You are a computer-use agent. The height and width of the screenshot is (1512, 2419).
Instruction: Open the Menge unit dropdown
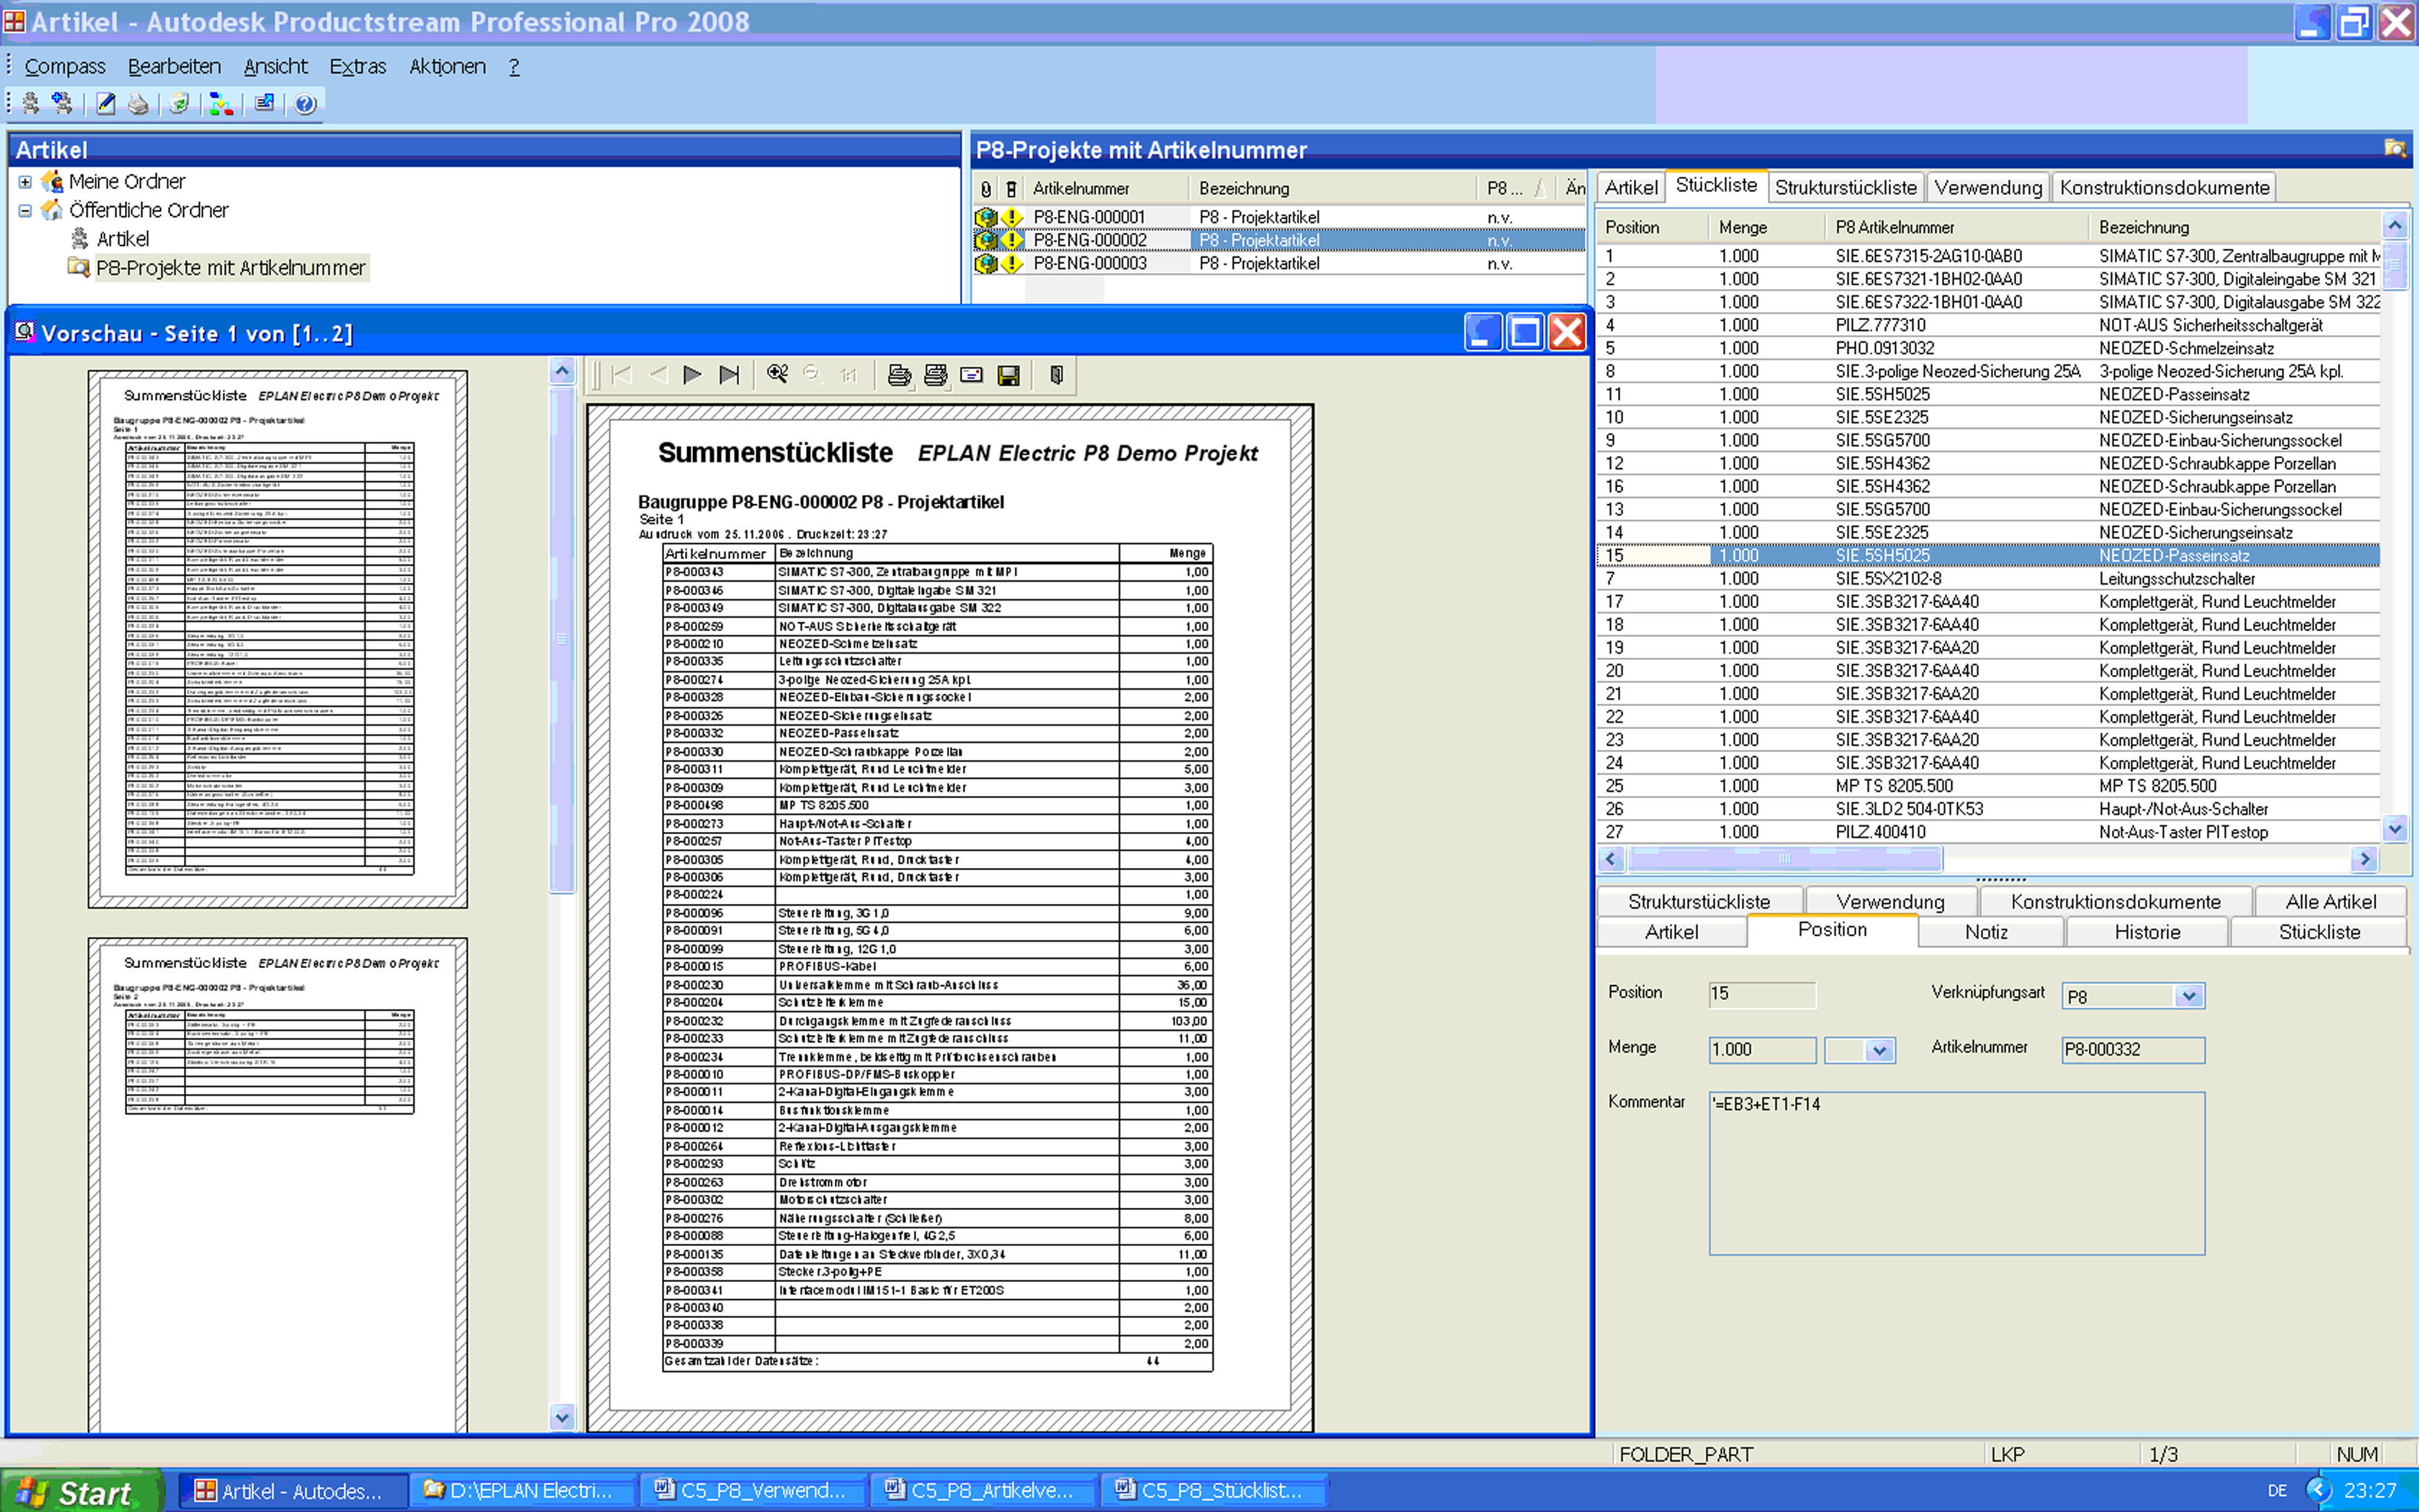tap(1880, 1050)
